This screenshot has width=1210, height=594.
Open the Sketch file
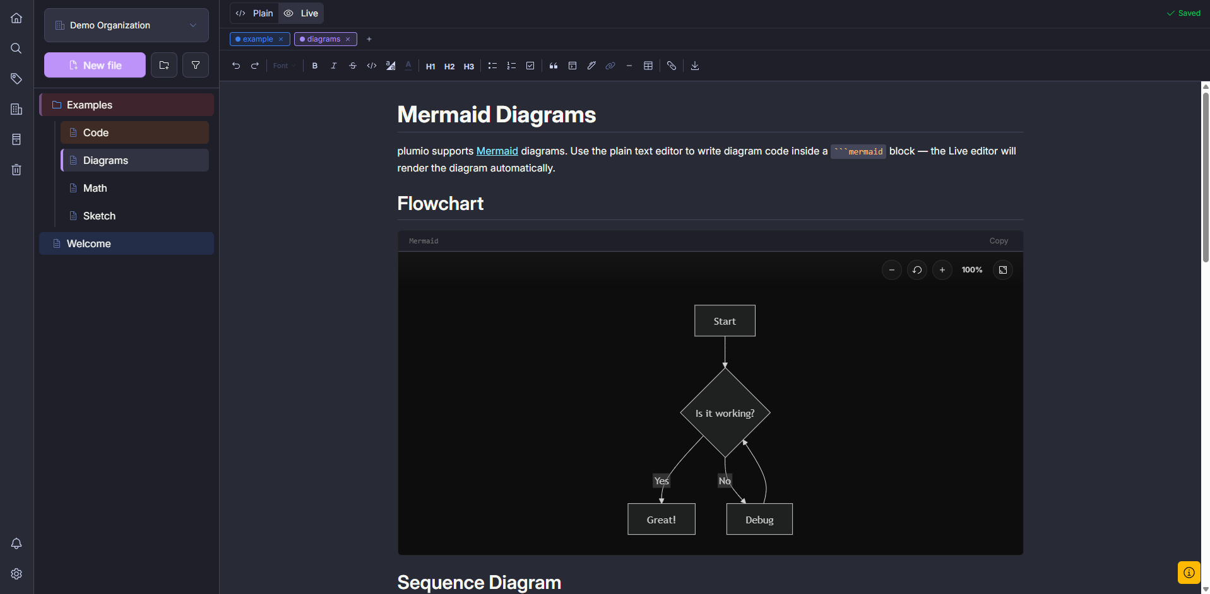[x=134, y=216]
